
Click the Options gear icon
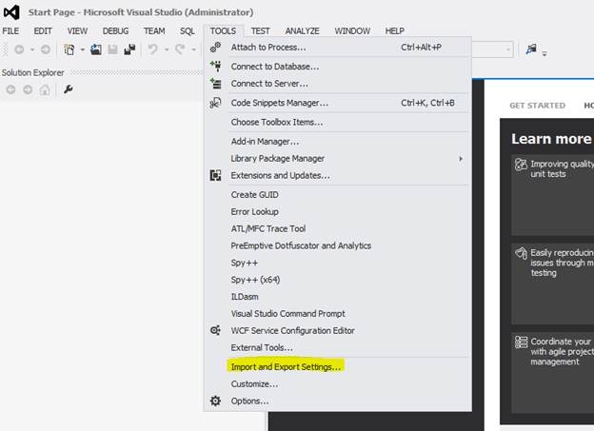point(215,401)
